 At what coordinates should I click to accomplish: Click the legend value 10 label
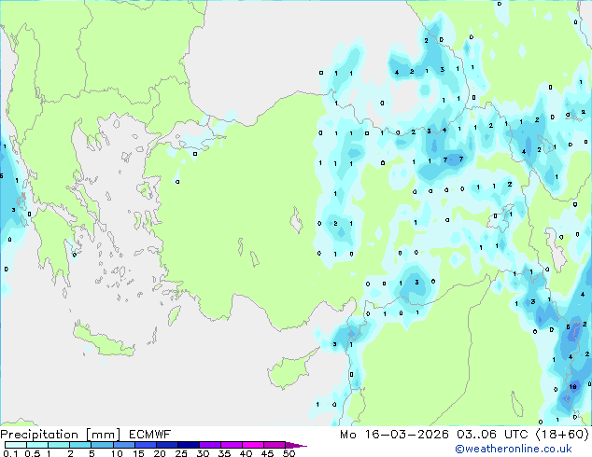[x=117, y=453]
